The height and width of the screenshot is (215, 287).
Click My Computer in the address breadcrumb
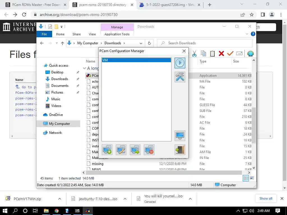tap(88, 43)
